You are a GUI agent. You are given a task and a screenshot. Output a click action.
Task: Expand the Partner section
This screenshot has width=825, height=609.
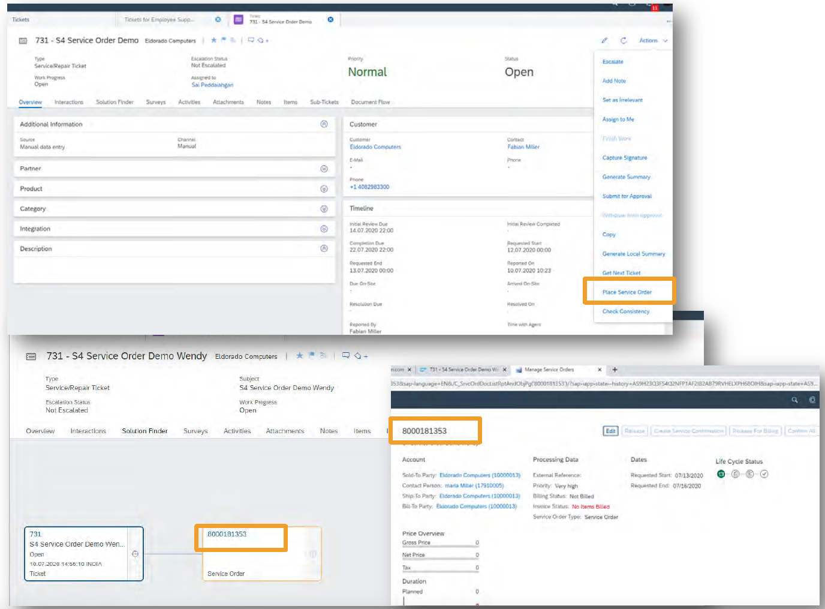pyautogui.click(x=324, y=169)
